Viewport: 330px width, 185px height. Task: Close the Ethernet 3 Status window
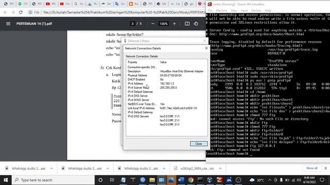point(205,41)
